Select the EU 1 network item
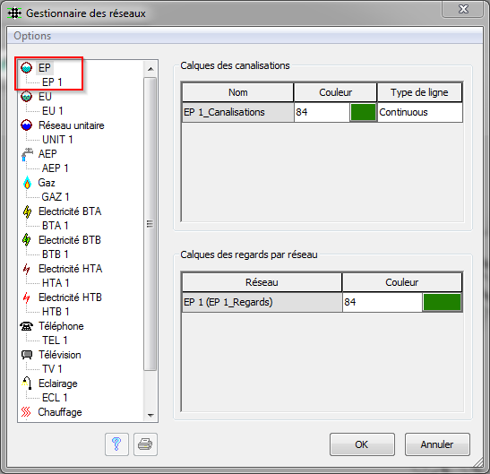 click(x=53, y=111)
